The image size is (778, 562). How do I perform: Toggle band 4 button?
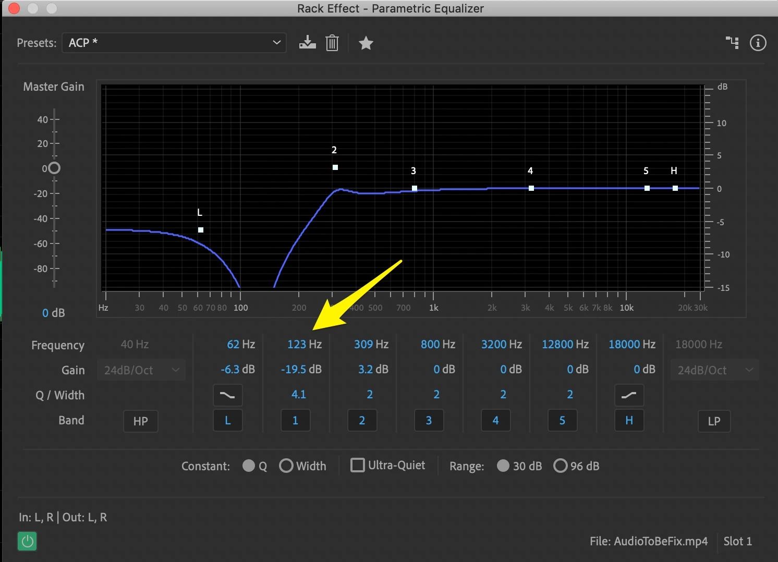pyautogui.click(x=495, y=420)
